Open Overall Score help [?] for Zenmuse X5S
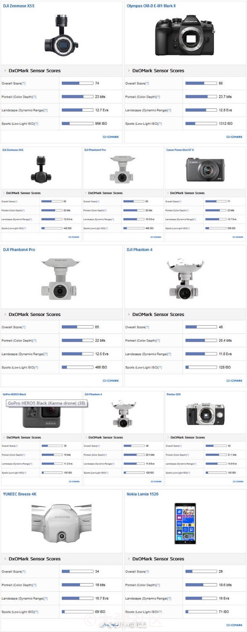247x632 pixels. click(24, 83)
